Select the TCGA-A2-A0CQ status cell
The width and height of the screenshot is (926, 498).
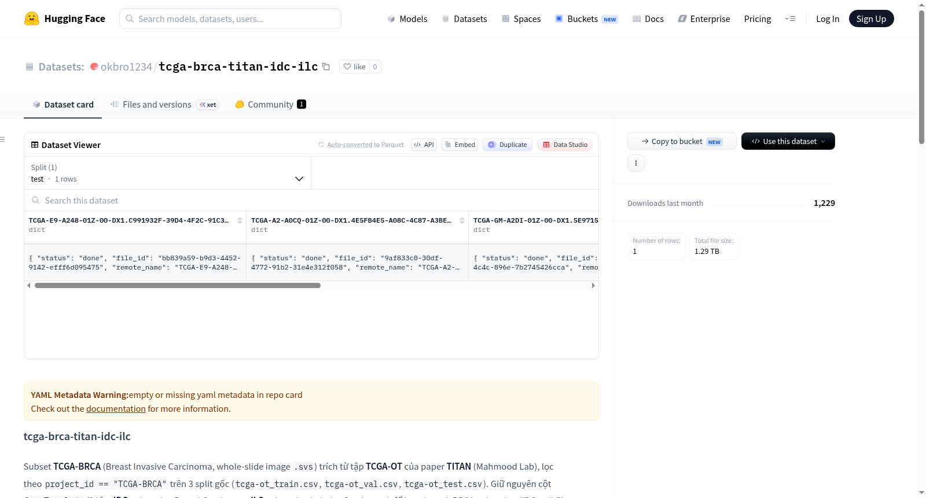[357, 263]
